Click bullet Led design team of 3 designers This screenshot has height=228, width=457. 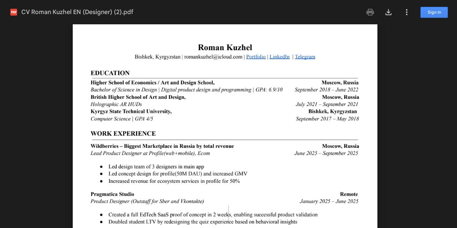click(156, 166)
